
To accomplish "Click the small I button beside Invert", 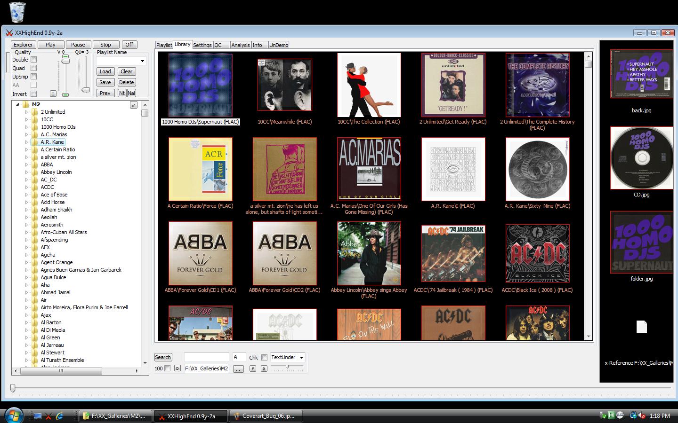I will point(53,94).
